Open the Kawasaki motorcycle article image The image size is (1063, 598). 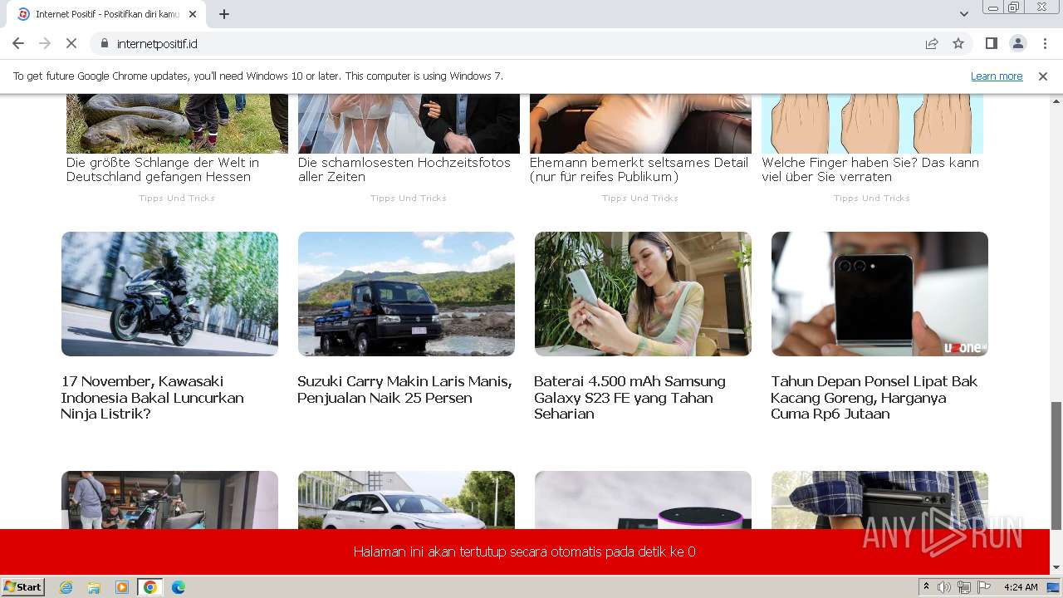(169, 294)
